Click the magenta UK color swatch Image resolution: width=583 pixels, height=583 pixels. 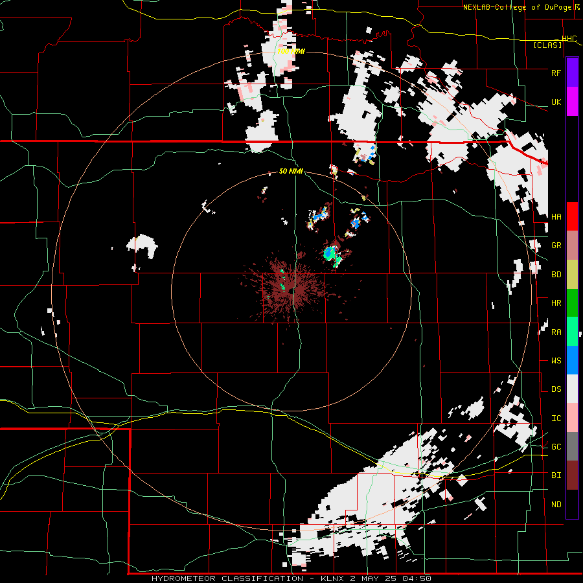(572, 102)
